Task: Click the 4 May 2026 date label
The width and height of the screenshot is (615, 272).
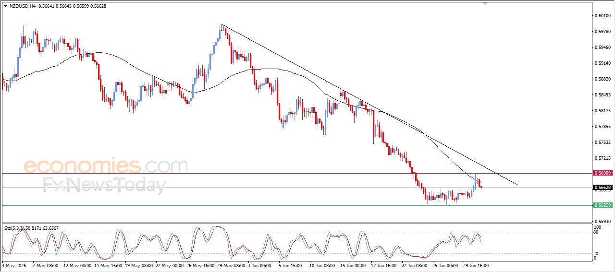Action: (x=14, y=265)
